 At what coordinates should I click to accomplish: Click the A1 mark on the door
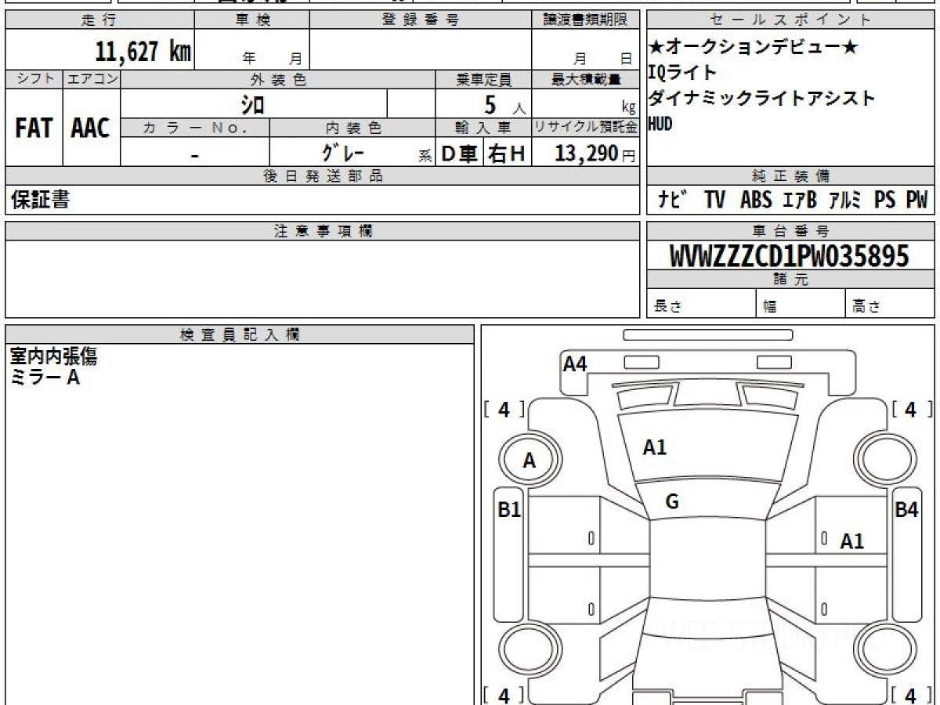click(851, 540)
